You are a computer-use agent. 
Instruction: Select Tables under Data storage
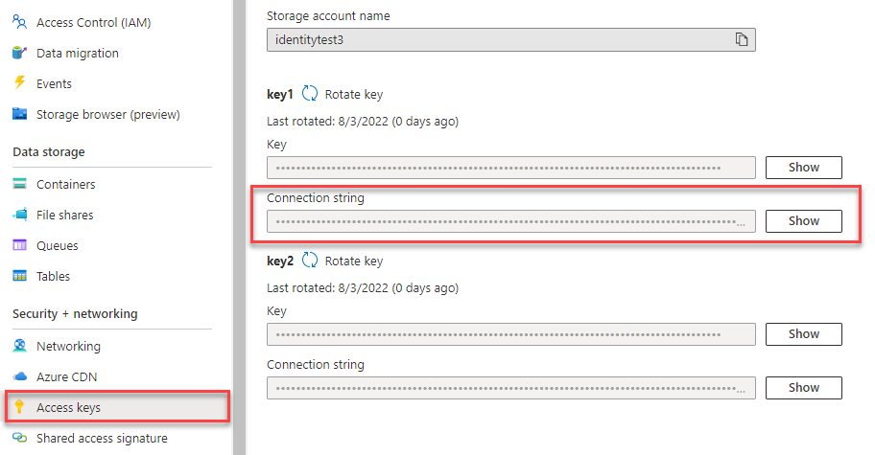(x=53, y=276)
